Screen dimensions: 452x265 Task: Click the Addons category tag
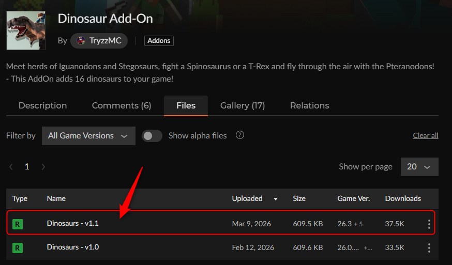click(x=159, y=40)
